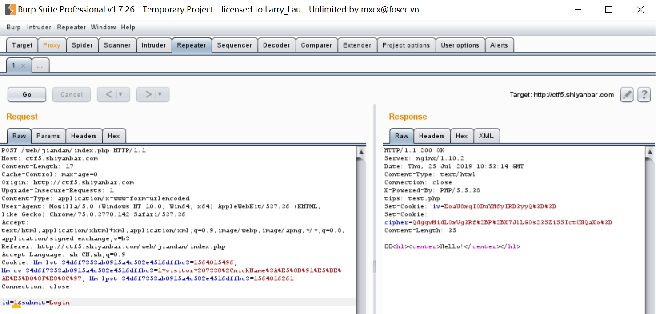
Task: Open the Project options tab
Action: click(406, 45)
